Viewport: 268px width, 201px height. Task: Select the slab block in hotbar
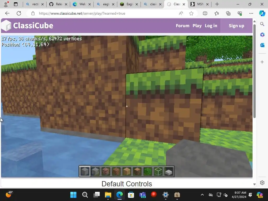[169, 172]
